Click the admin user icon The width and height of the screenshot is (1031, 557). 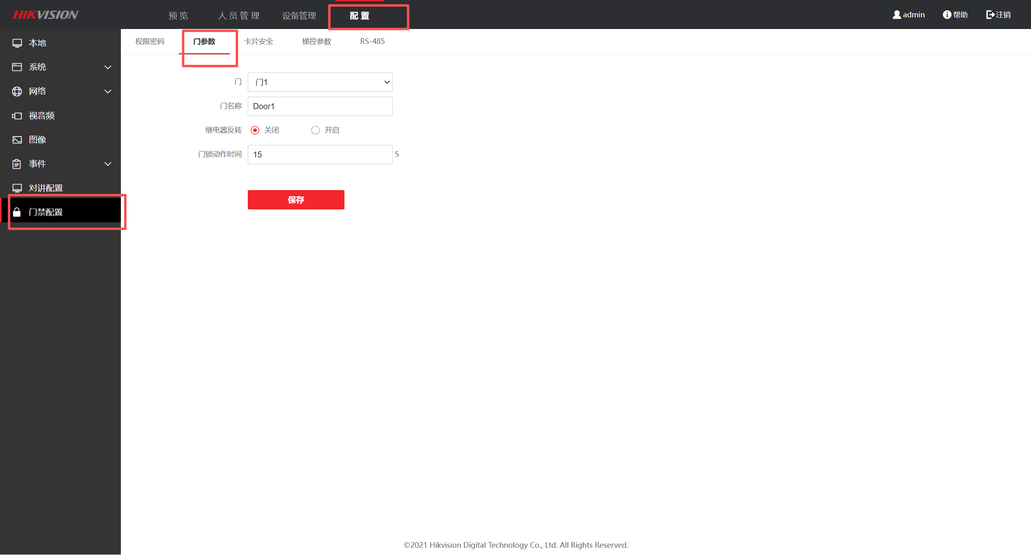tap(896, 15)
